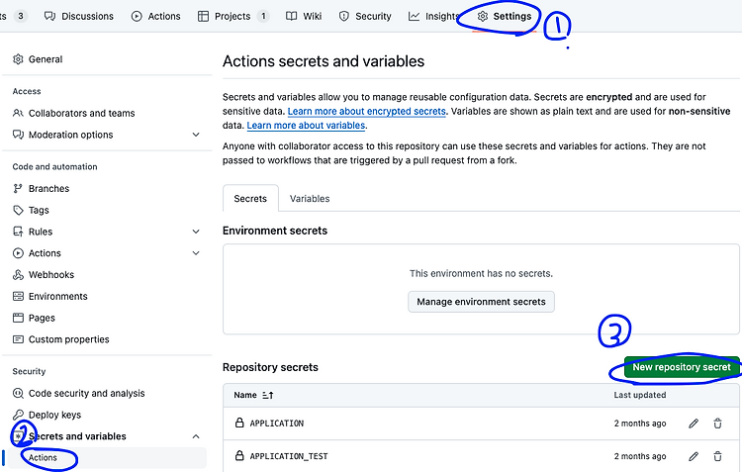Click the Branches icon in sidebar
Viewport: 742px width, 472px height.
[18, 188]
